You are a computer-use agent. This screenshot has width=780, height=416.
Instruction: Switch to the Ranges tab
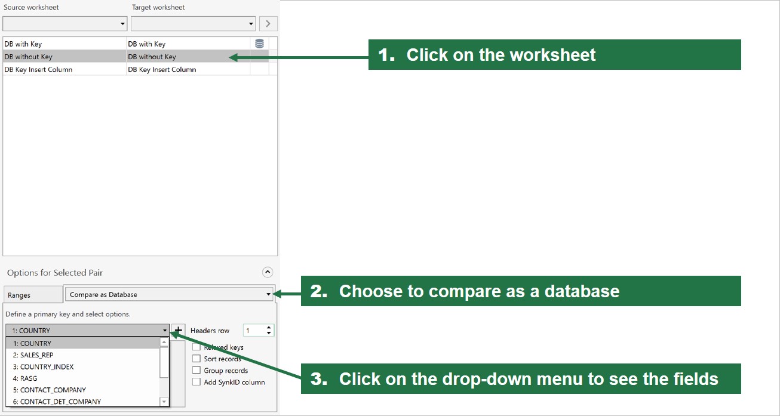(x=33, y=295)
